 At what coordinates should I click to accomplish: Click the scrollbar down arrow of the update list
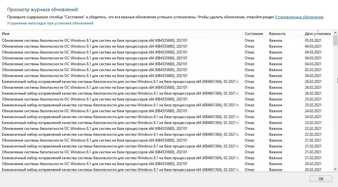[335, 169]
